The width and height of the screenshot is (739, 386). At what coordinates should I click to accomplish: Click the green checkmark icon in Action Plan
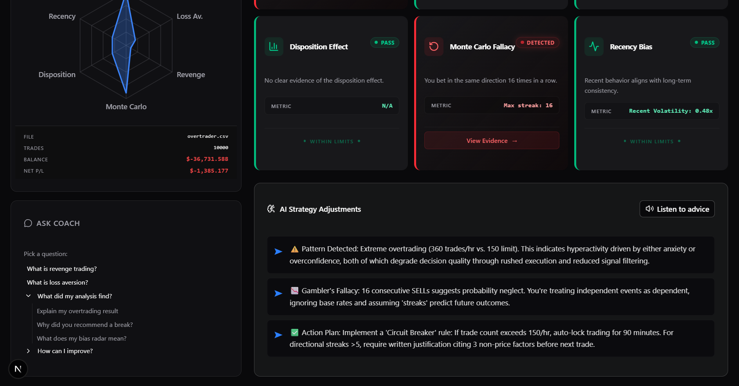tap(295, 332)
